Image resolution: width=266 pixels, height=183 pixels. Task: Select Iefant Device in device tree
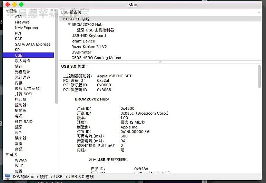(83, 41)
